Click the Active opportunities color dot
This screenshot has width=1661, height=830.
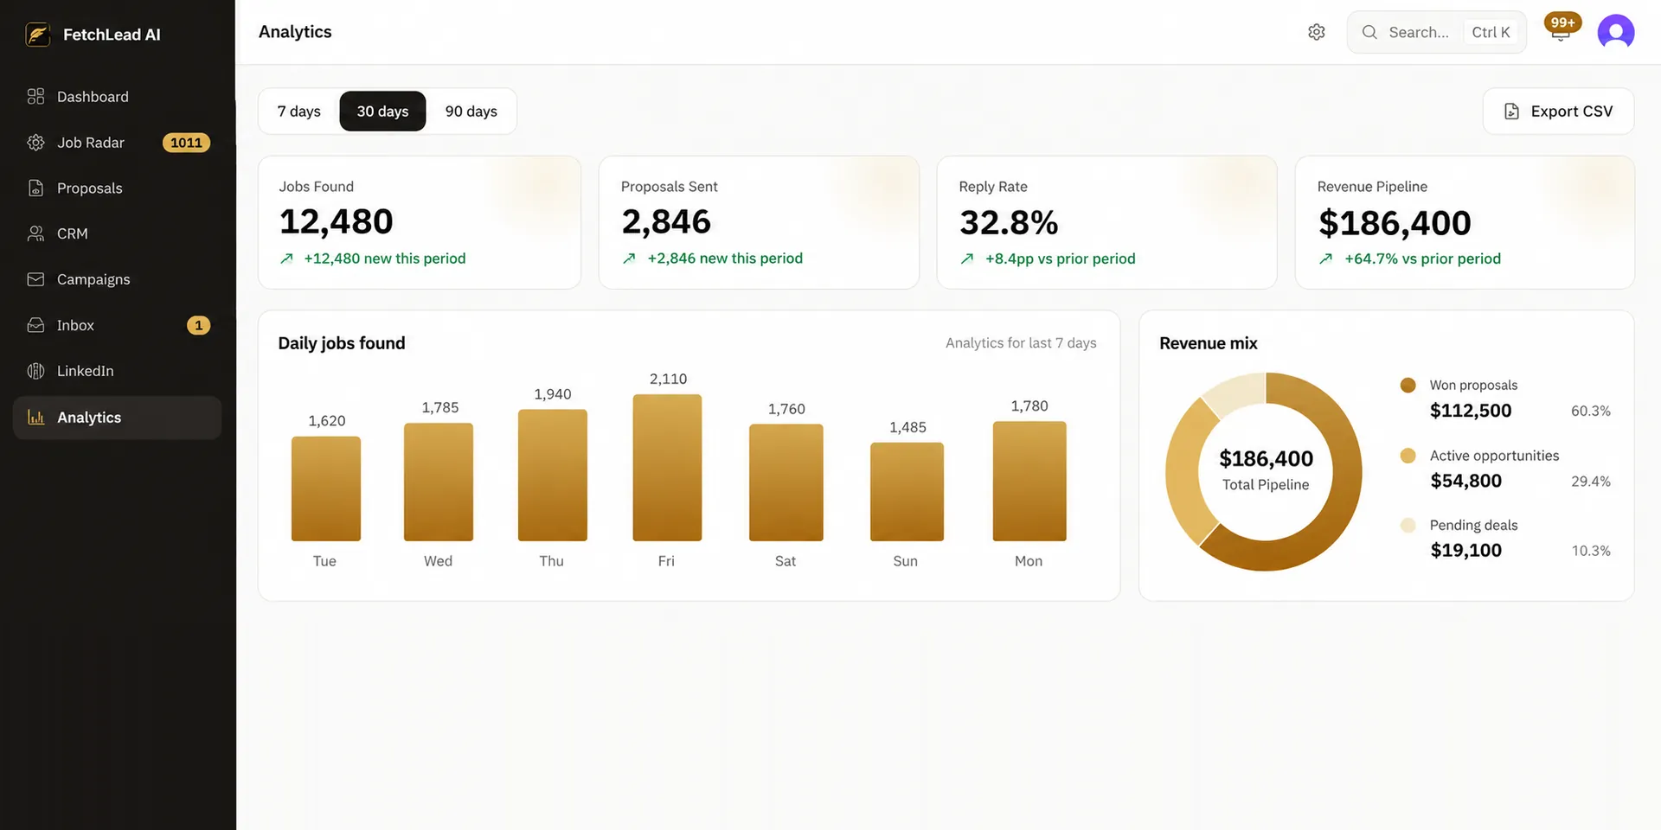(x=1408, y=456)
